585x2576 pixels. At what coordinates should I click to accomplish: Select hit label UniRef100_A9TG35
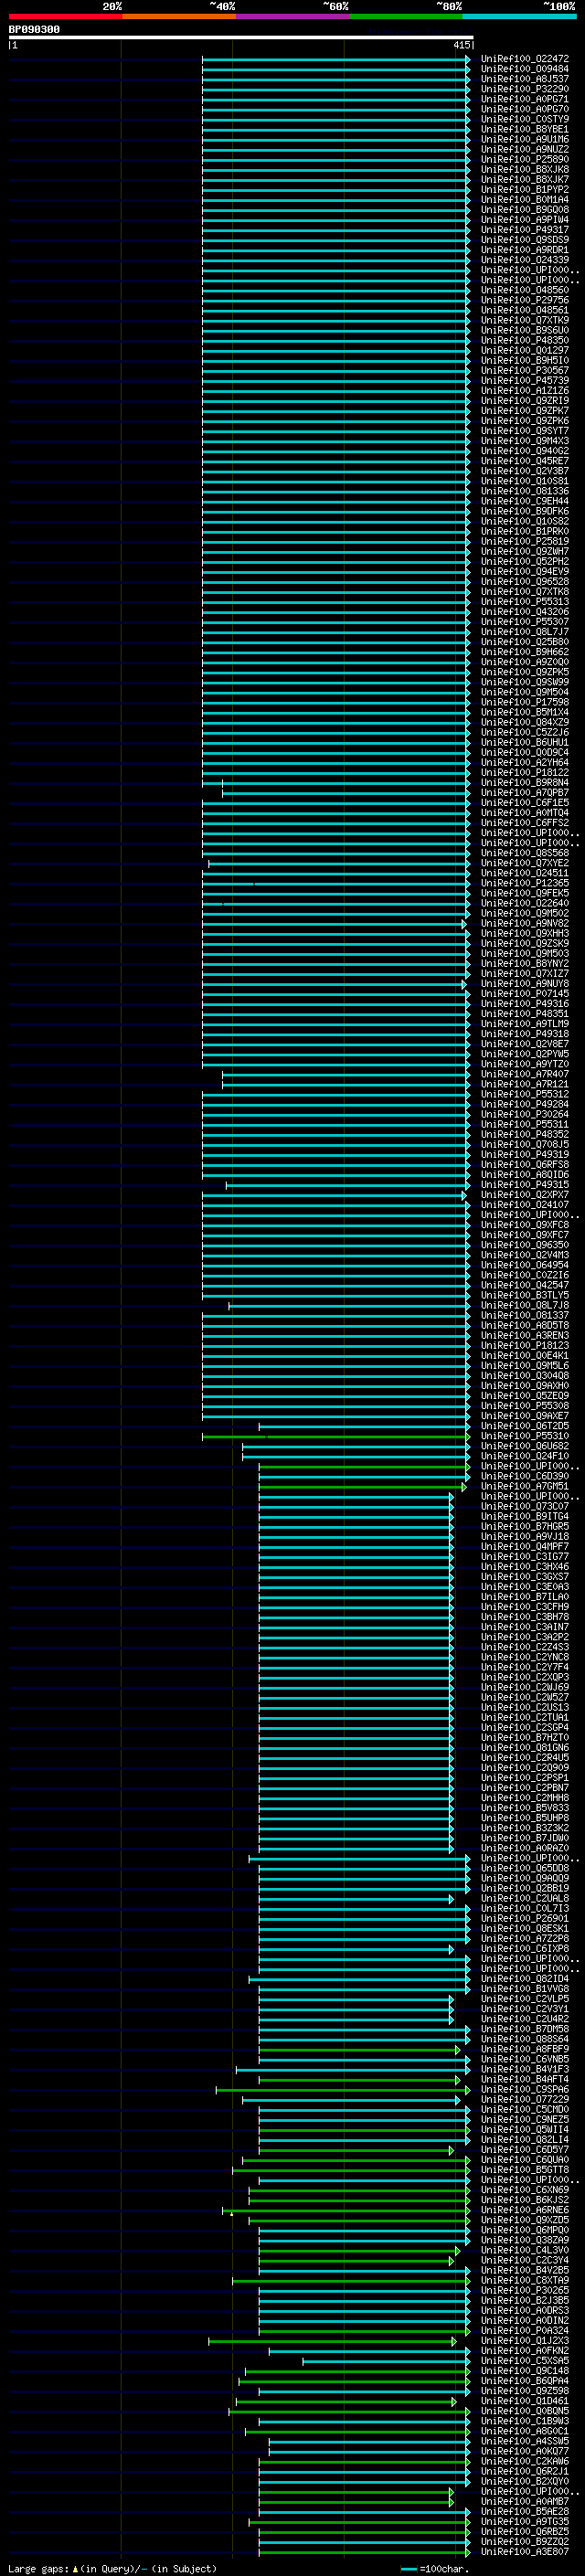[x=525, y=2521]
